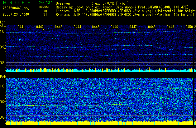Click the 0441 time marker
The height and width of the screenshot is (128, 196).
[x=21, y=27]
